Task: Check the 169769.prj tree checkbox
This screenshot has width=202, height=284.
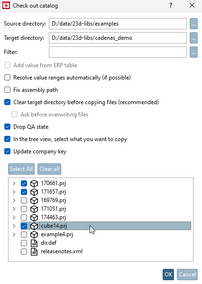Action: [x=24, y=201]
